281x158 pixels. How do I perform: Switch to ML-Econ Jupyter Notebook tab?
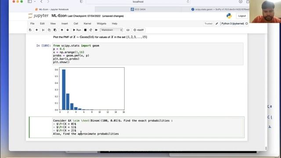pyautogui.click(x=52, y=9)
